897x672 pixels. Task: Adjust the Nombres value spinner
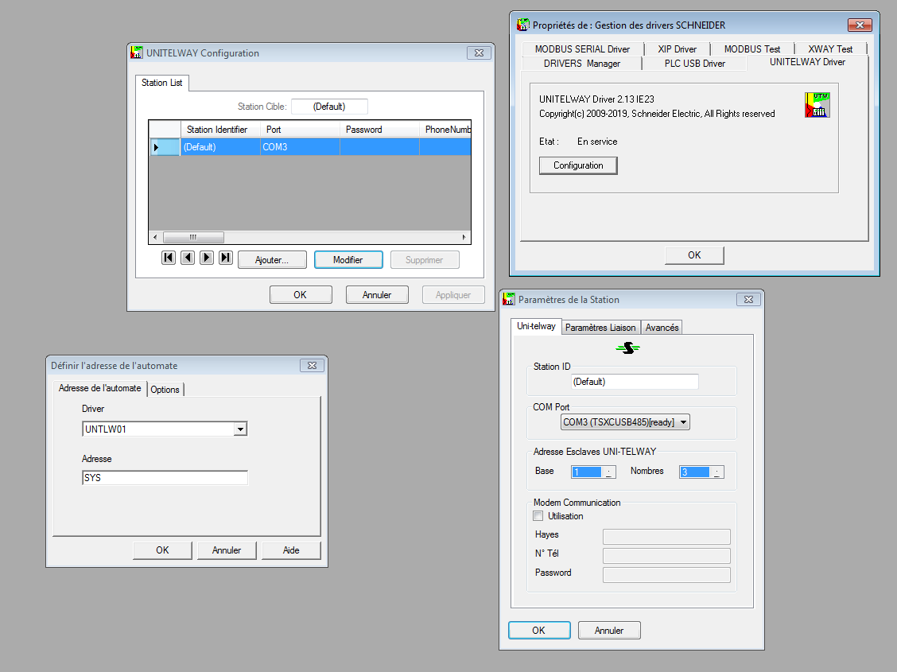point(717,472)
